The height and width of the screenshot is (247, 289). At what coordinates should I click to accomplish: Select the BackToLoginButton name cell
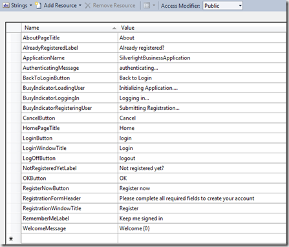pyautogui.click(x=70, y=78)
